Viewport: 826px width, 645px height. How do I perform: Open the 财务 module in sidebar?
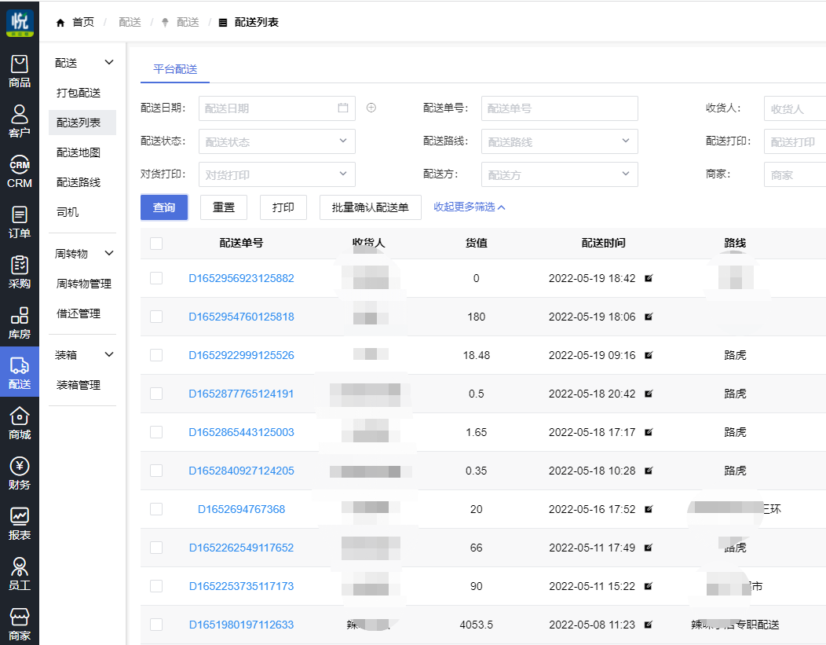tap(20, 475)
